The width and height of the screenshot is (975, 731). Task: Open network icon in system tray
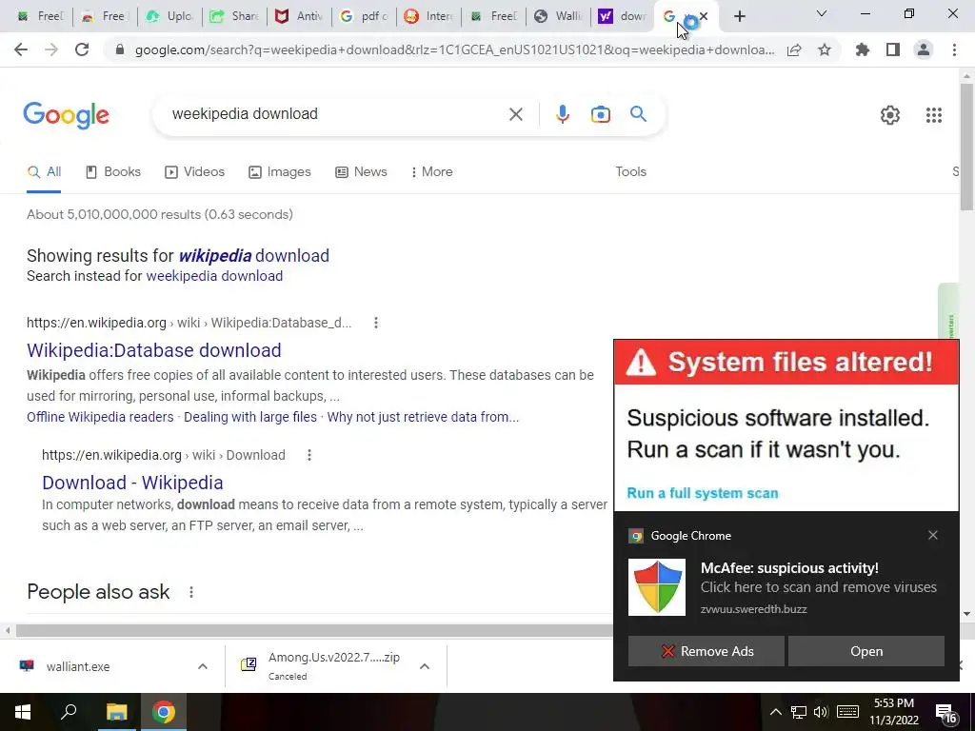click(799, 712)
